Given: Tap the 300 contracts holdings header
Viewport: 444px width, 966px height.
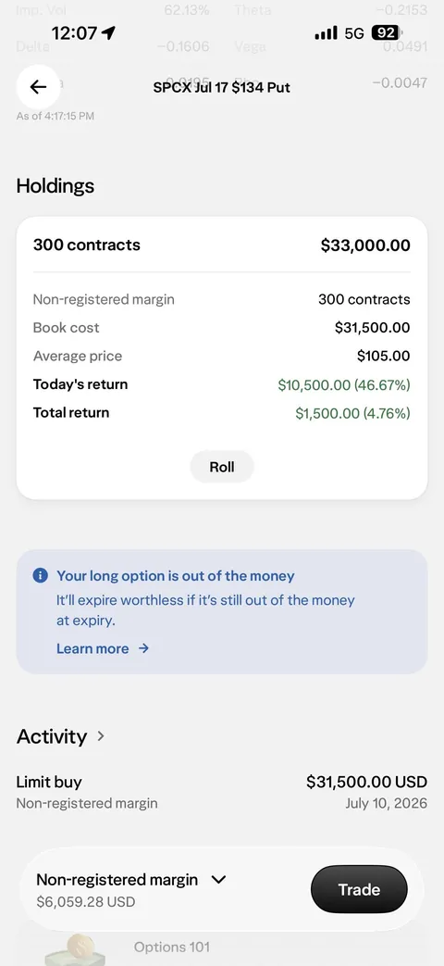Looking at the screenshot, I should tap(87, 245).
